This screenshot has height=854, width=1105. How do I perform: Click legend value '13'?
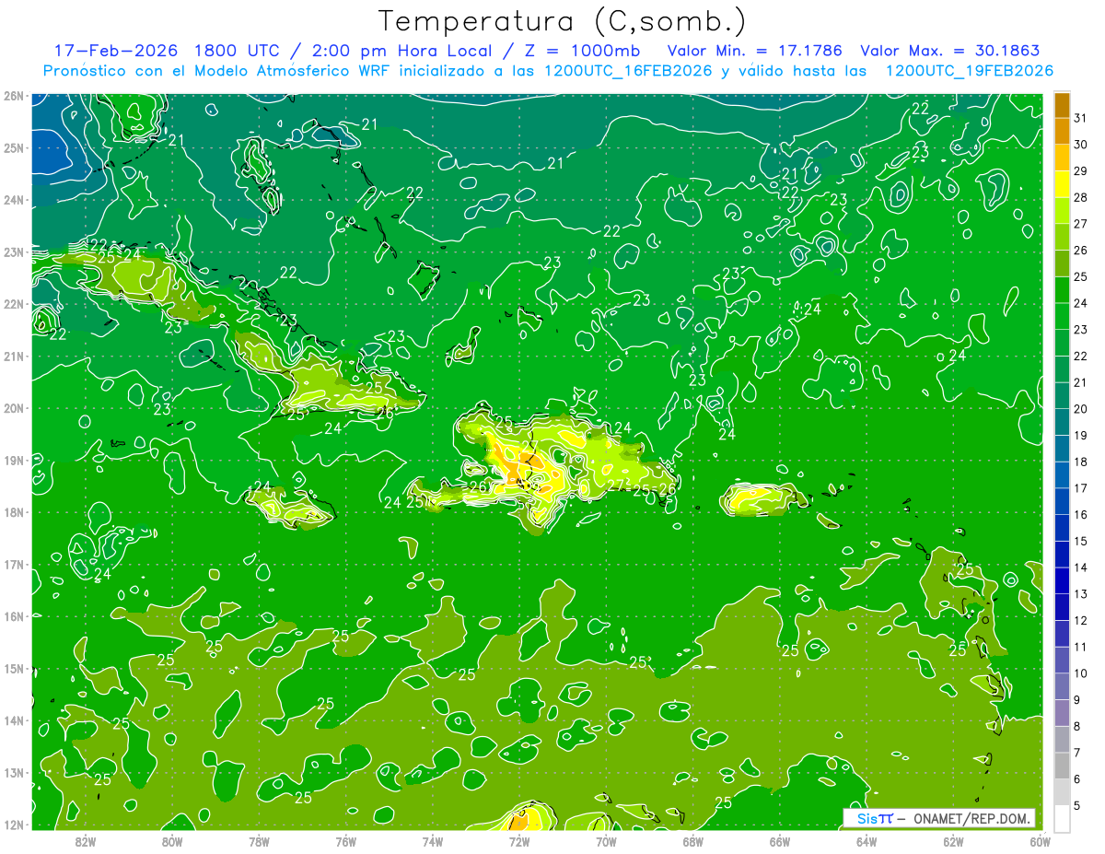tap(1081, 593)
